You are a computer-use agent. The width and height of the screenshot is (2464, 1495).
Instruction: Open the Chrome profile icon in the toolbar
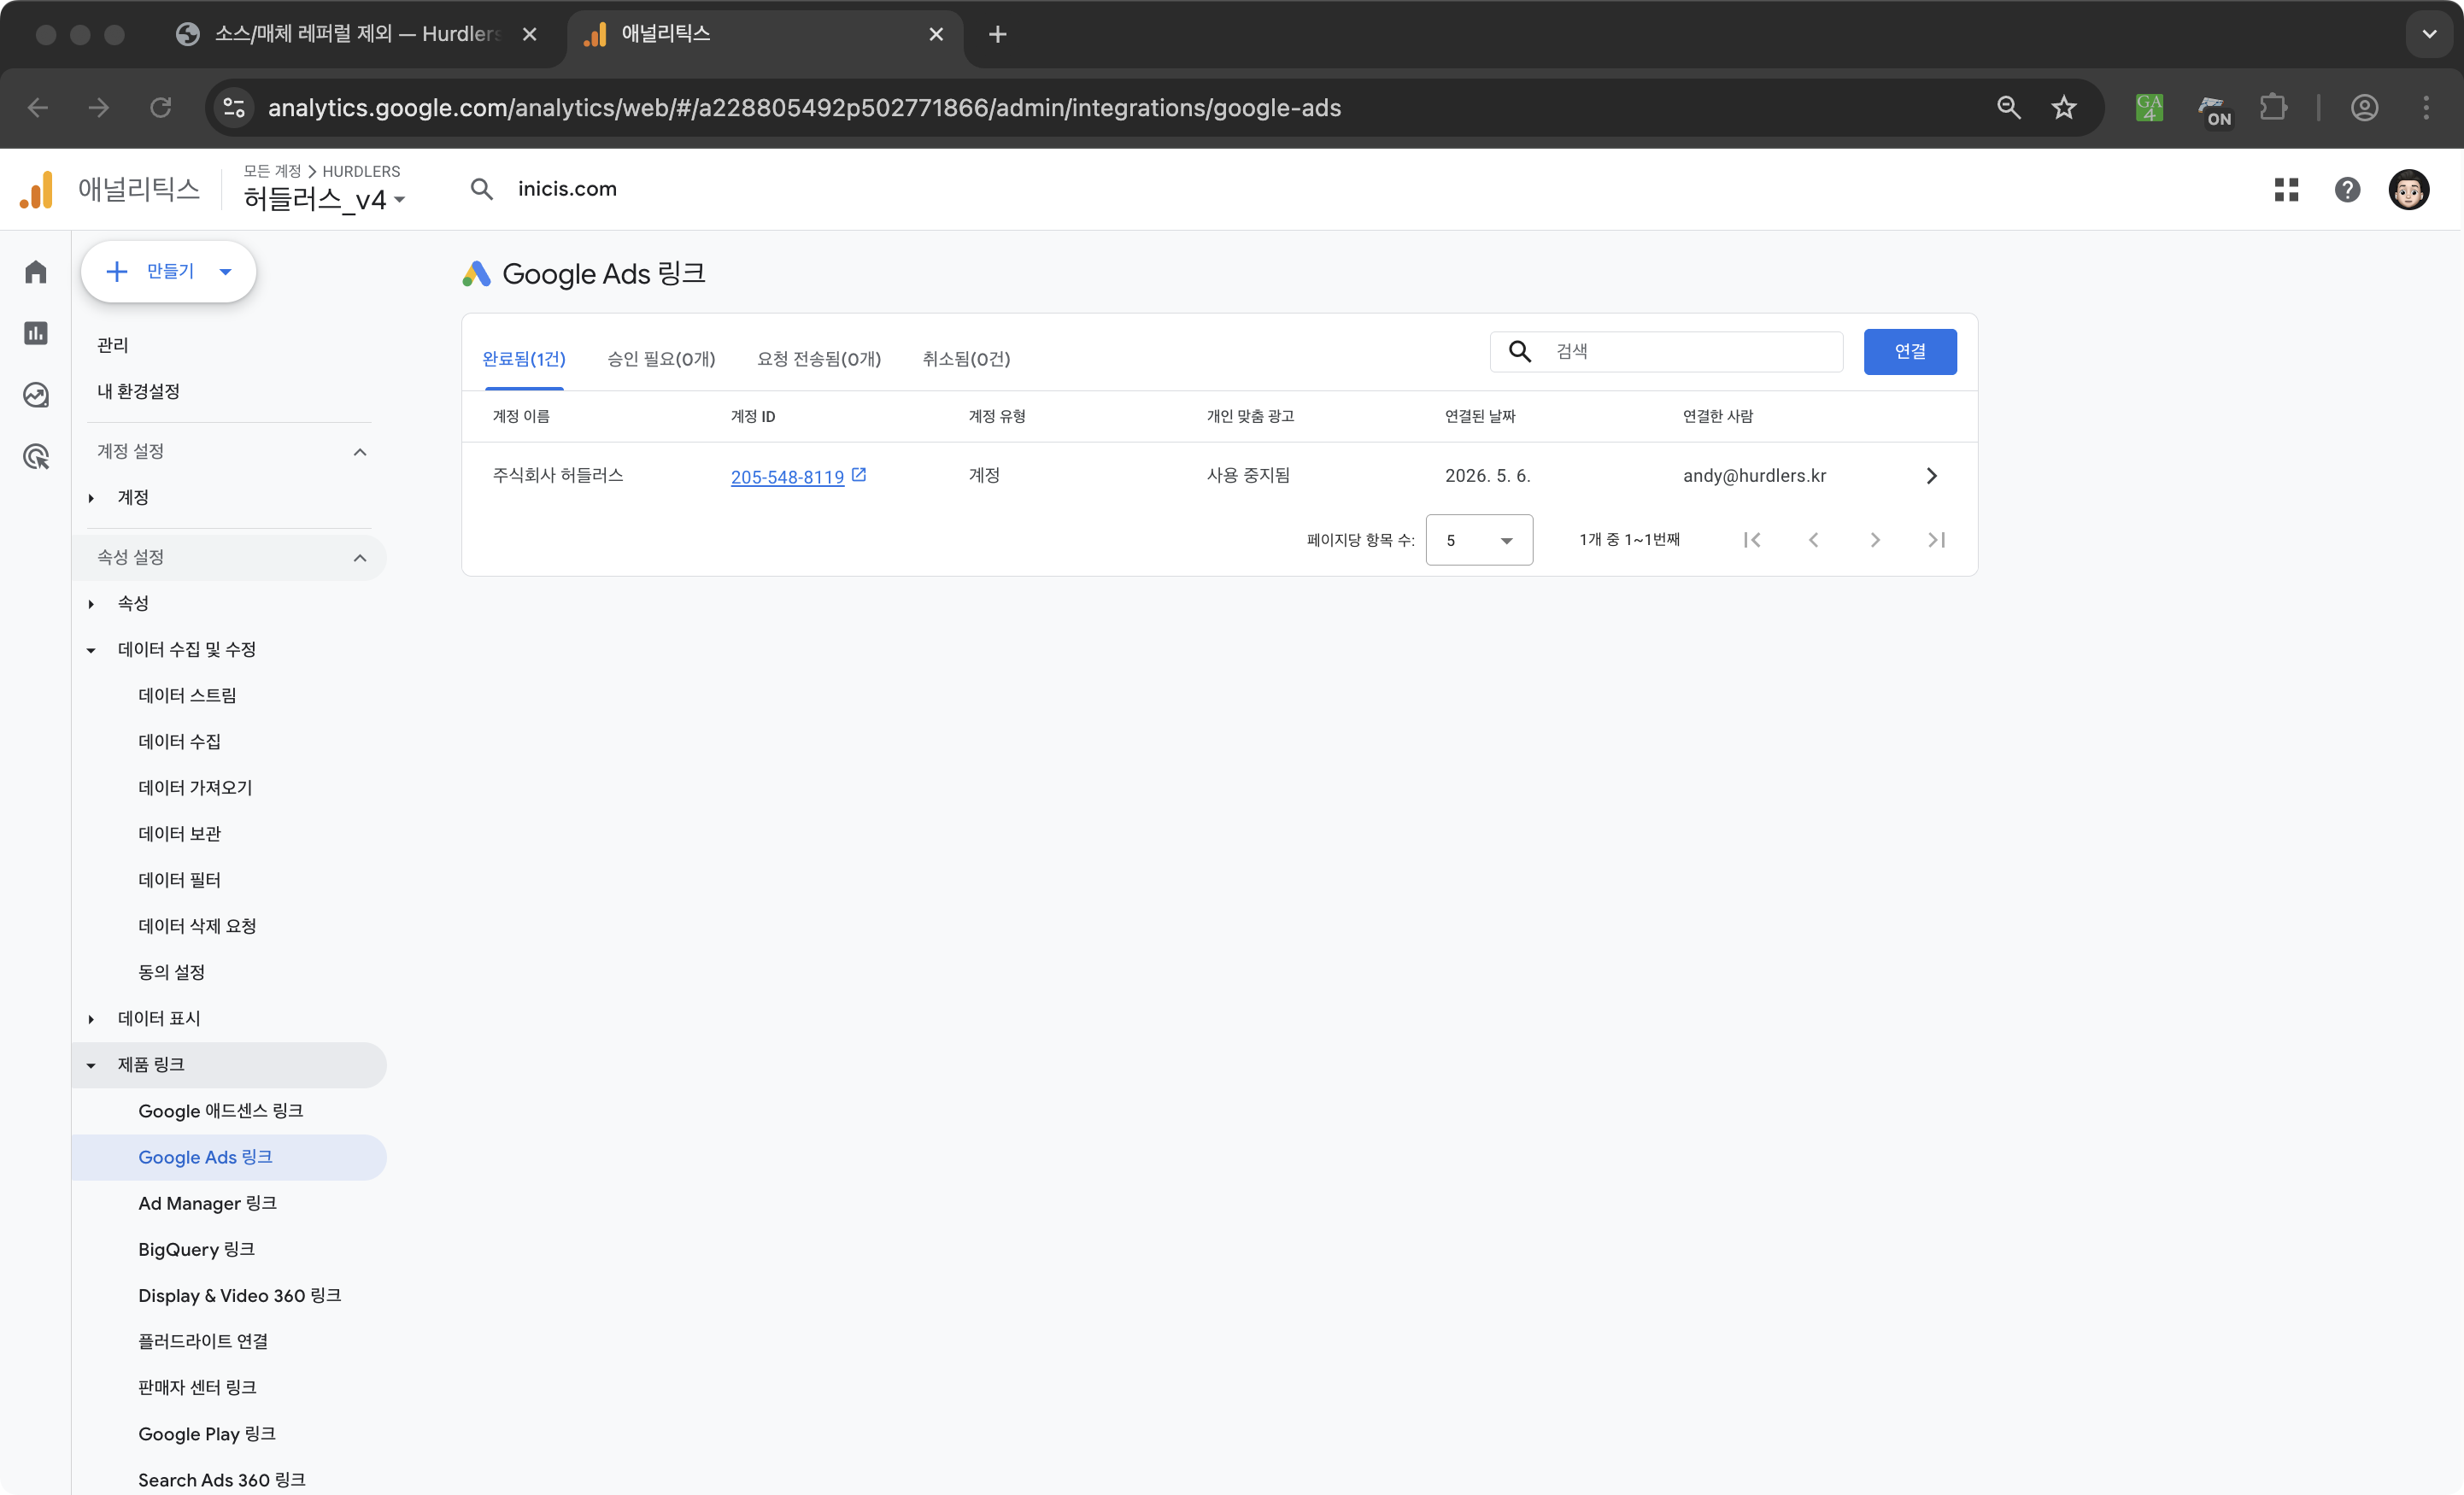pos(2364,107)
